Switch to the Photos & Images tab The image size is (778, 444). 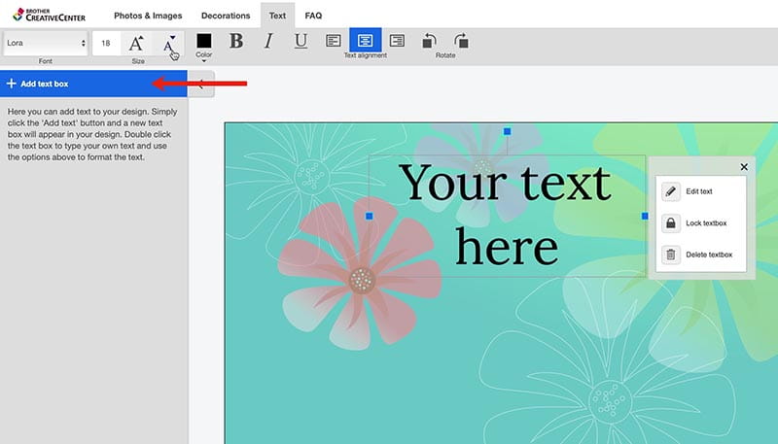pos(147,16)
